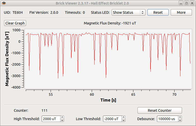Click the Status LED combo box arrows
Image resolution: width=196 pixels, height=126 pixels.
point(143,12)
